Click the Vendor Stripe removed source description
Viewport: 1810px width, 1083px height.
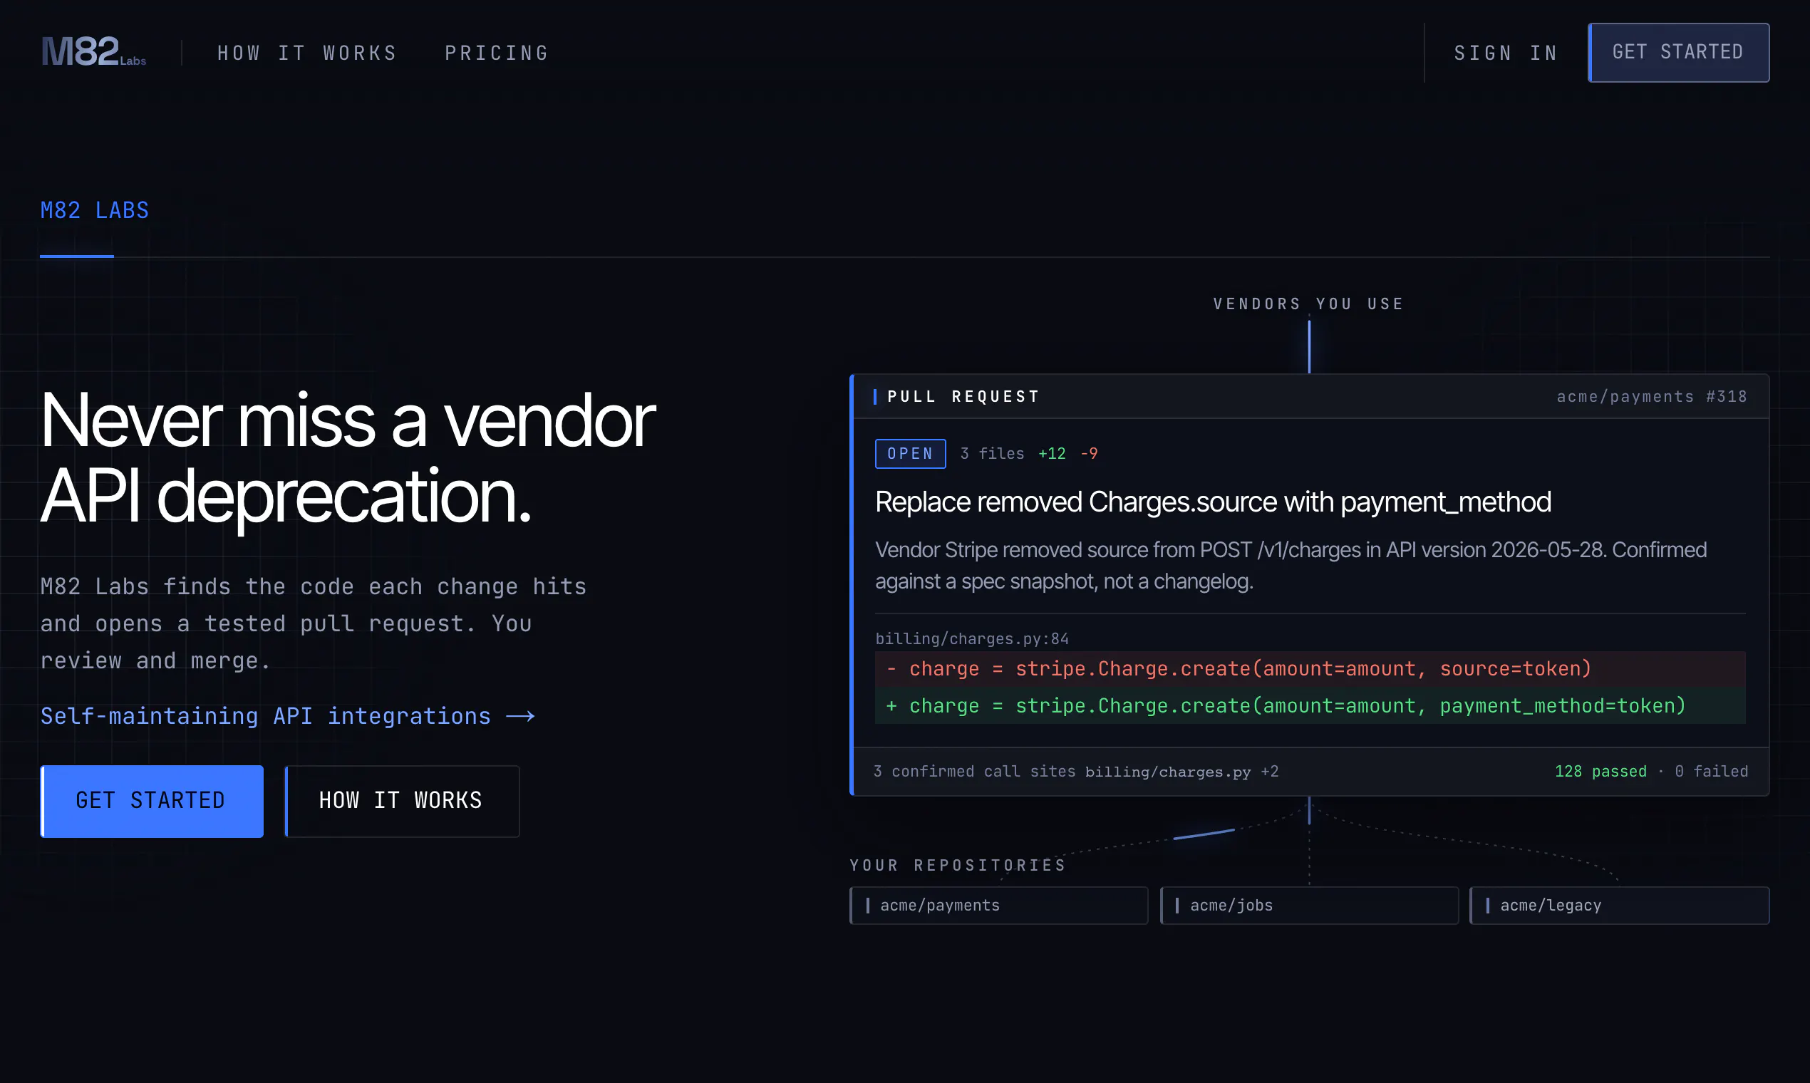[x=1291, y=566]
